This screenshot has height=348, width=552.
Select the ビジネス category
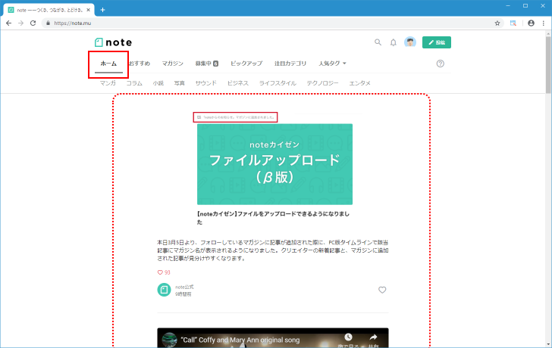pos(238,83)
